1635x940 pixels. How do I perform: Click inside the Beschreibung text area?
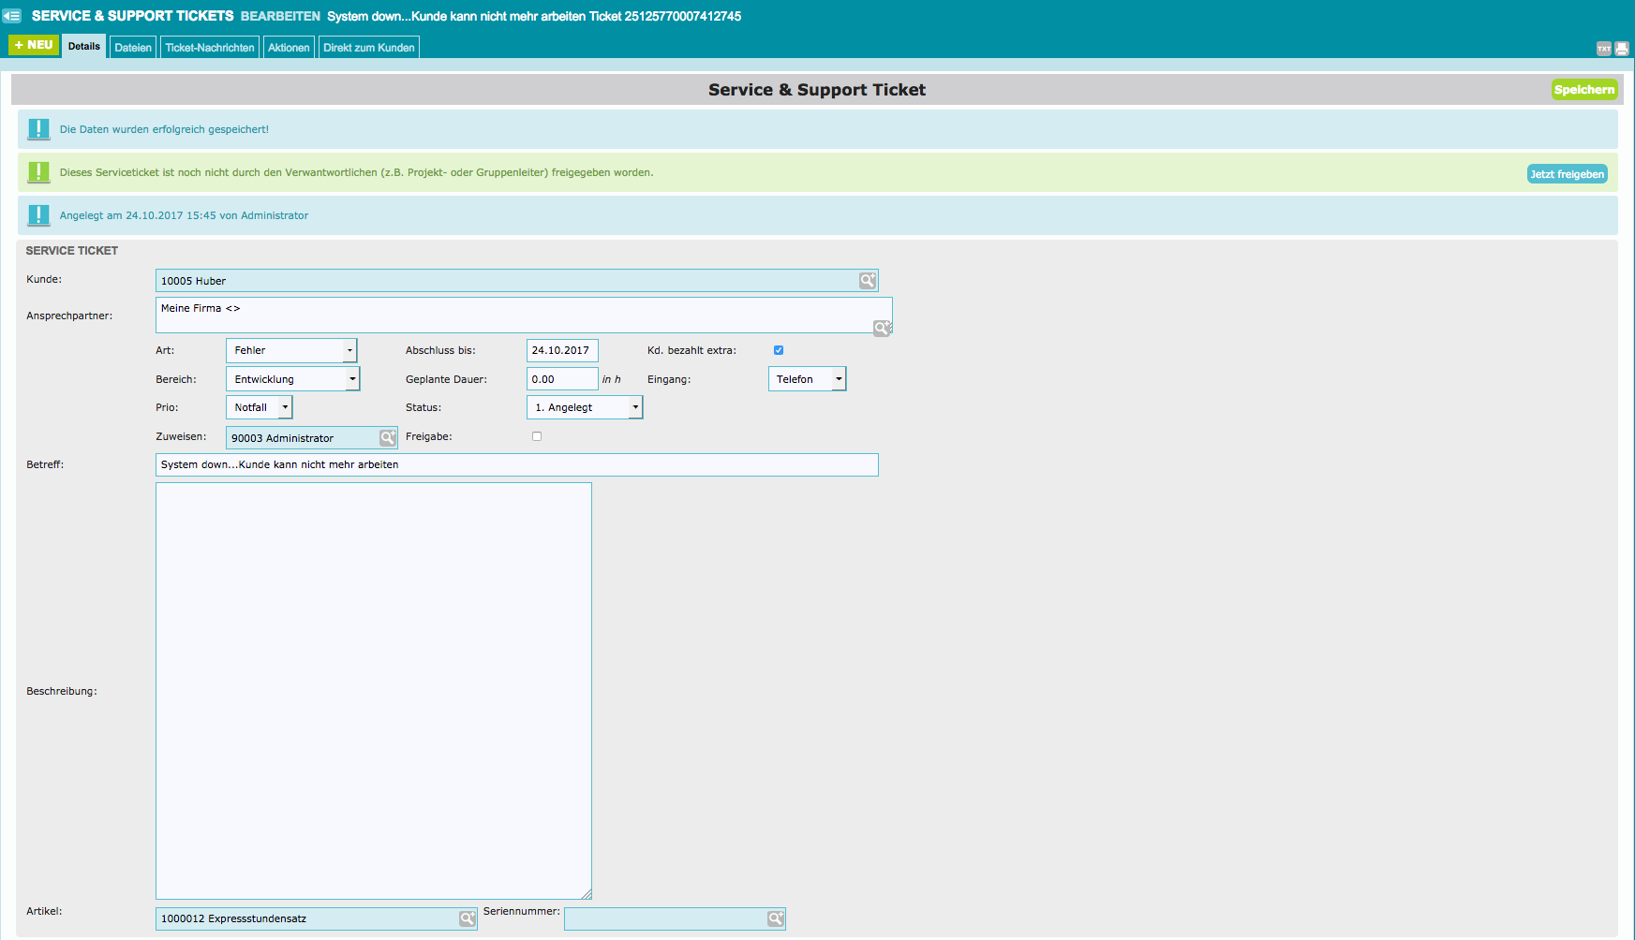(373, 690)
